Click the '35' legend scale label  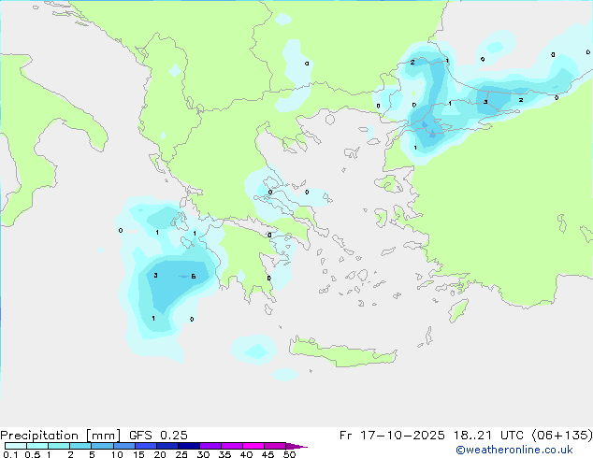click(224, 454)
